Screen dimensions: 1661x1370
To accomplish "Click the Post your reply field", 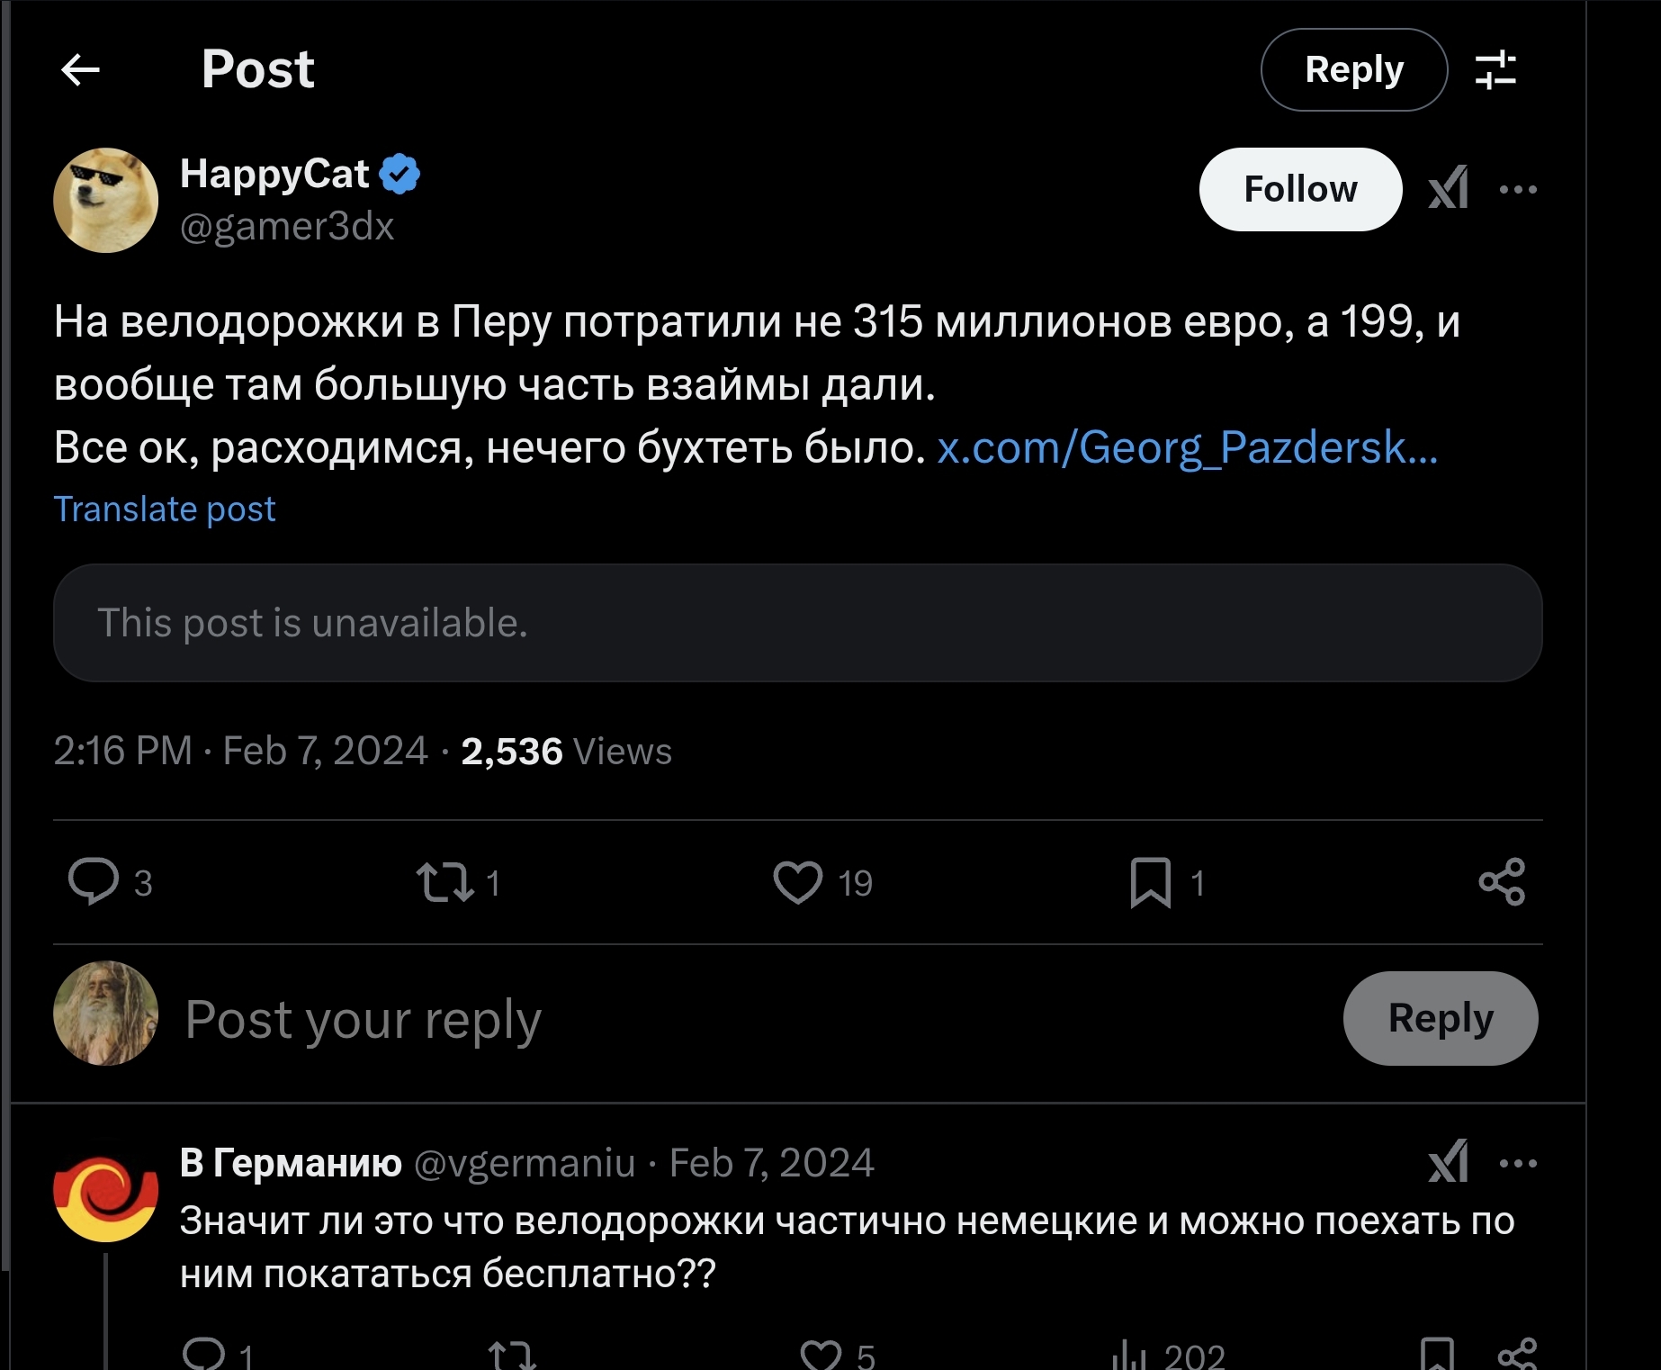I will (756, 1020).
